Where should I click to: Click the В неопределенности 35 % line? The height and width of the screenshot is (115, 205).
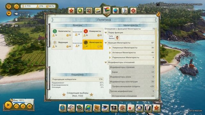click(x=78, y=85)
